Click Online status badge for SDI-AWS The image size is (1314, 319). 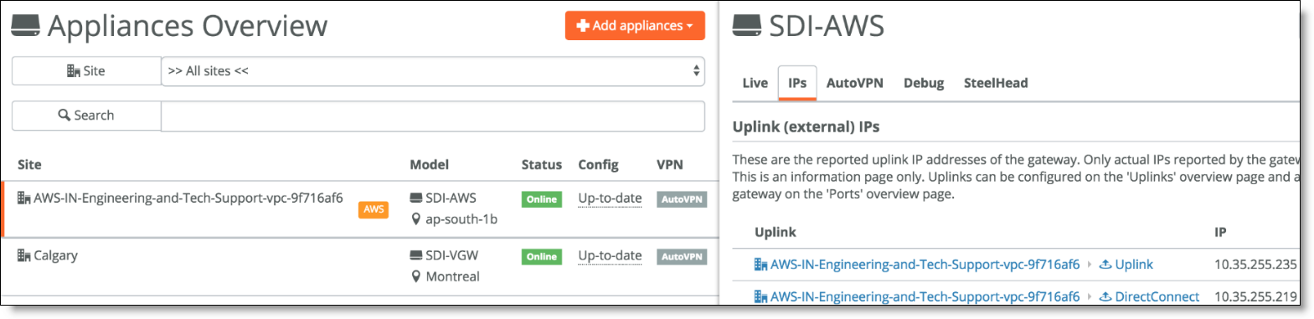pos(541,199)
